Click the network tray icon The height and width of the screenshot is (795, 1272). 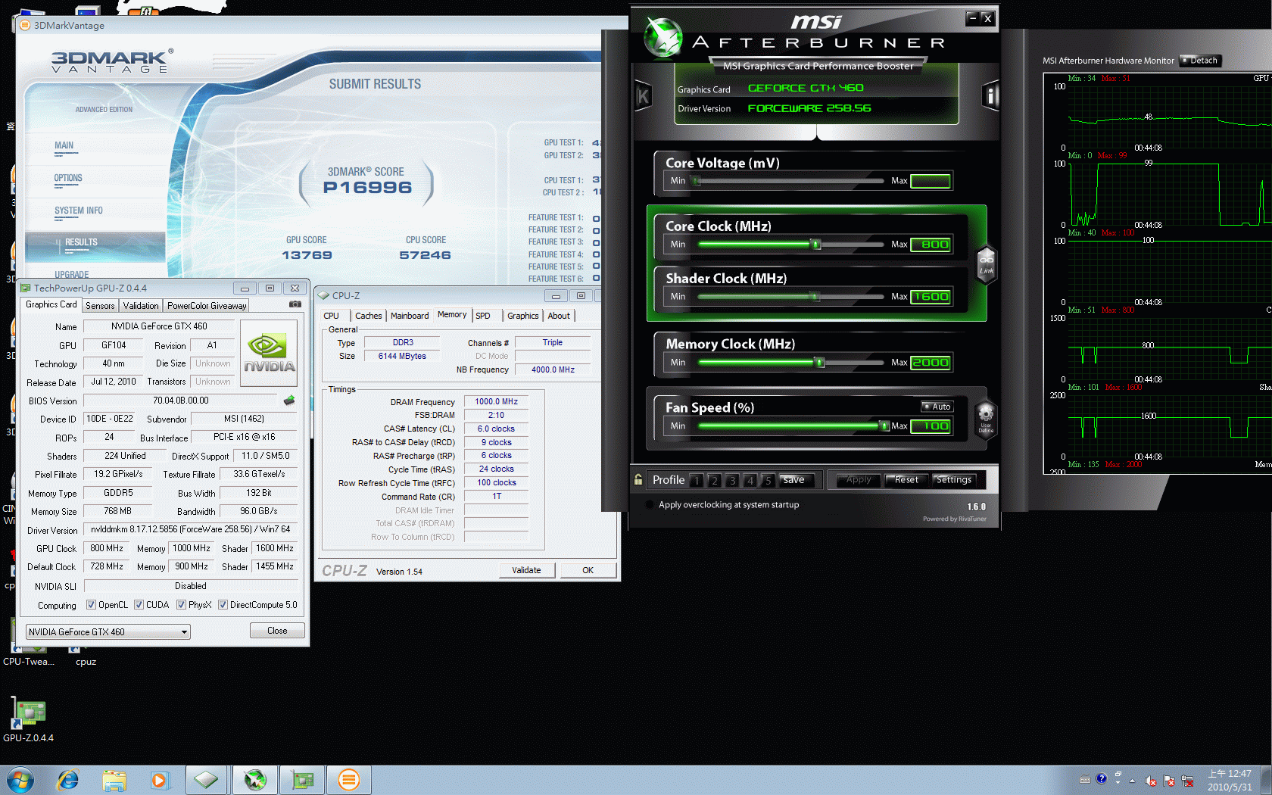pos(1187,781)
